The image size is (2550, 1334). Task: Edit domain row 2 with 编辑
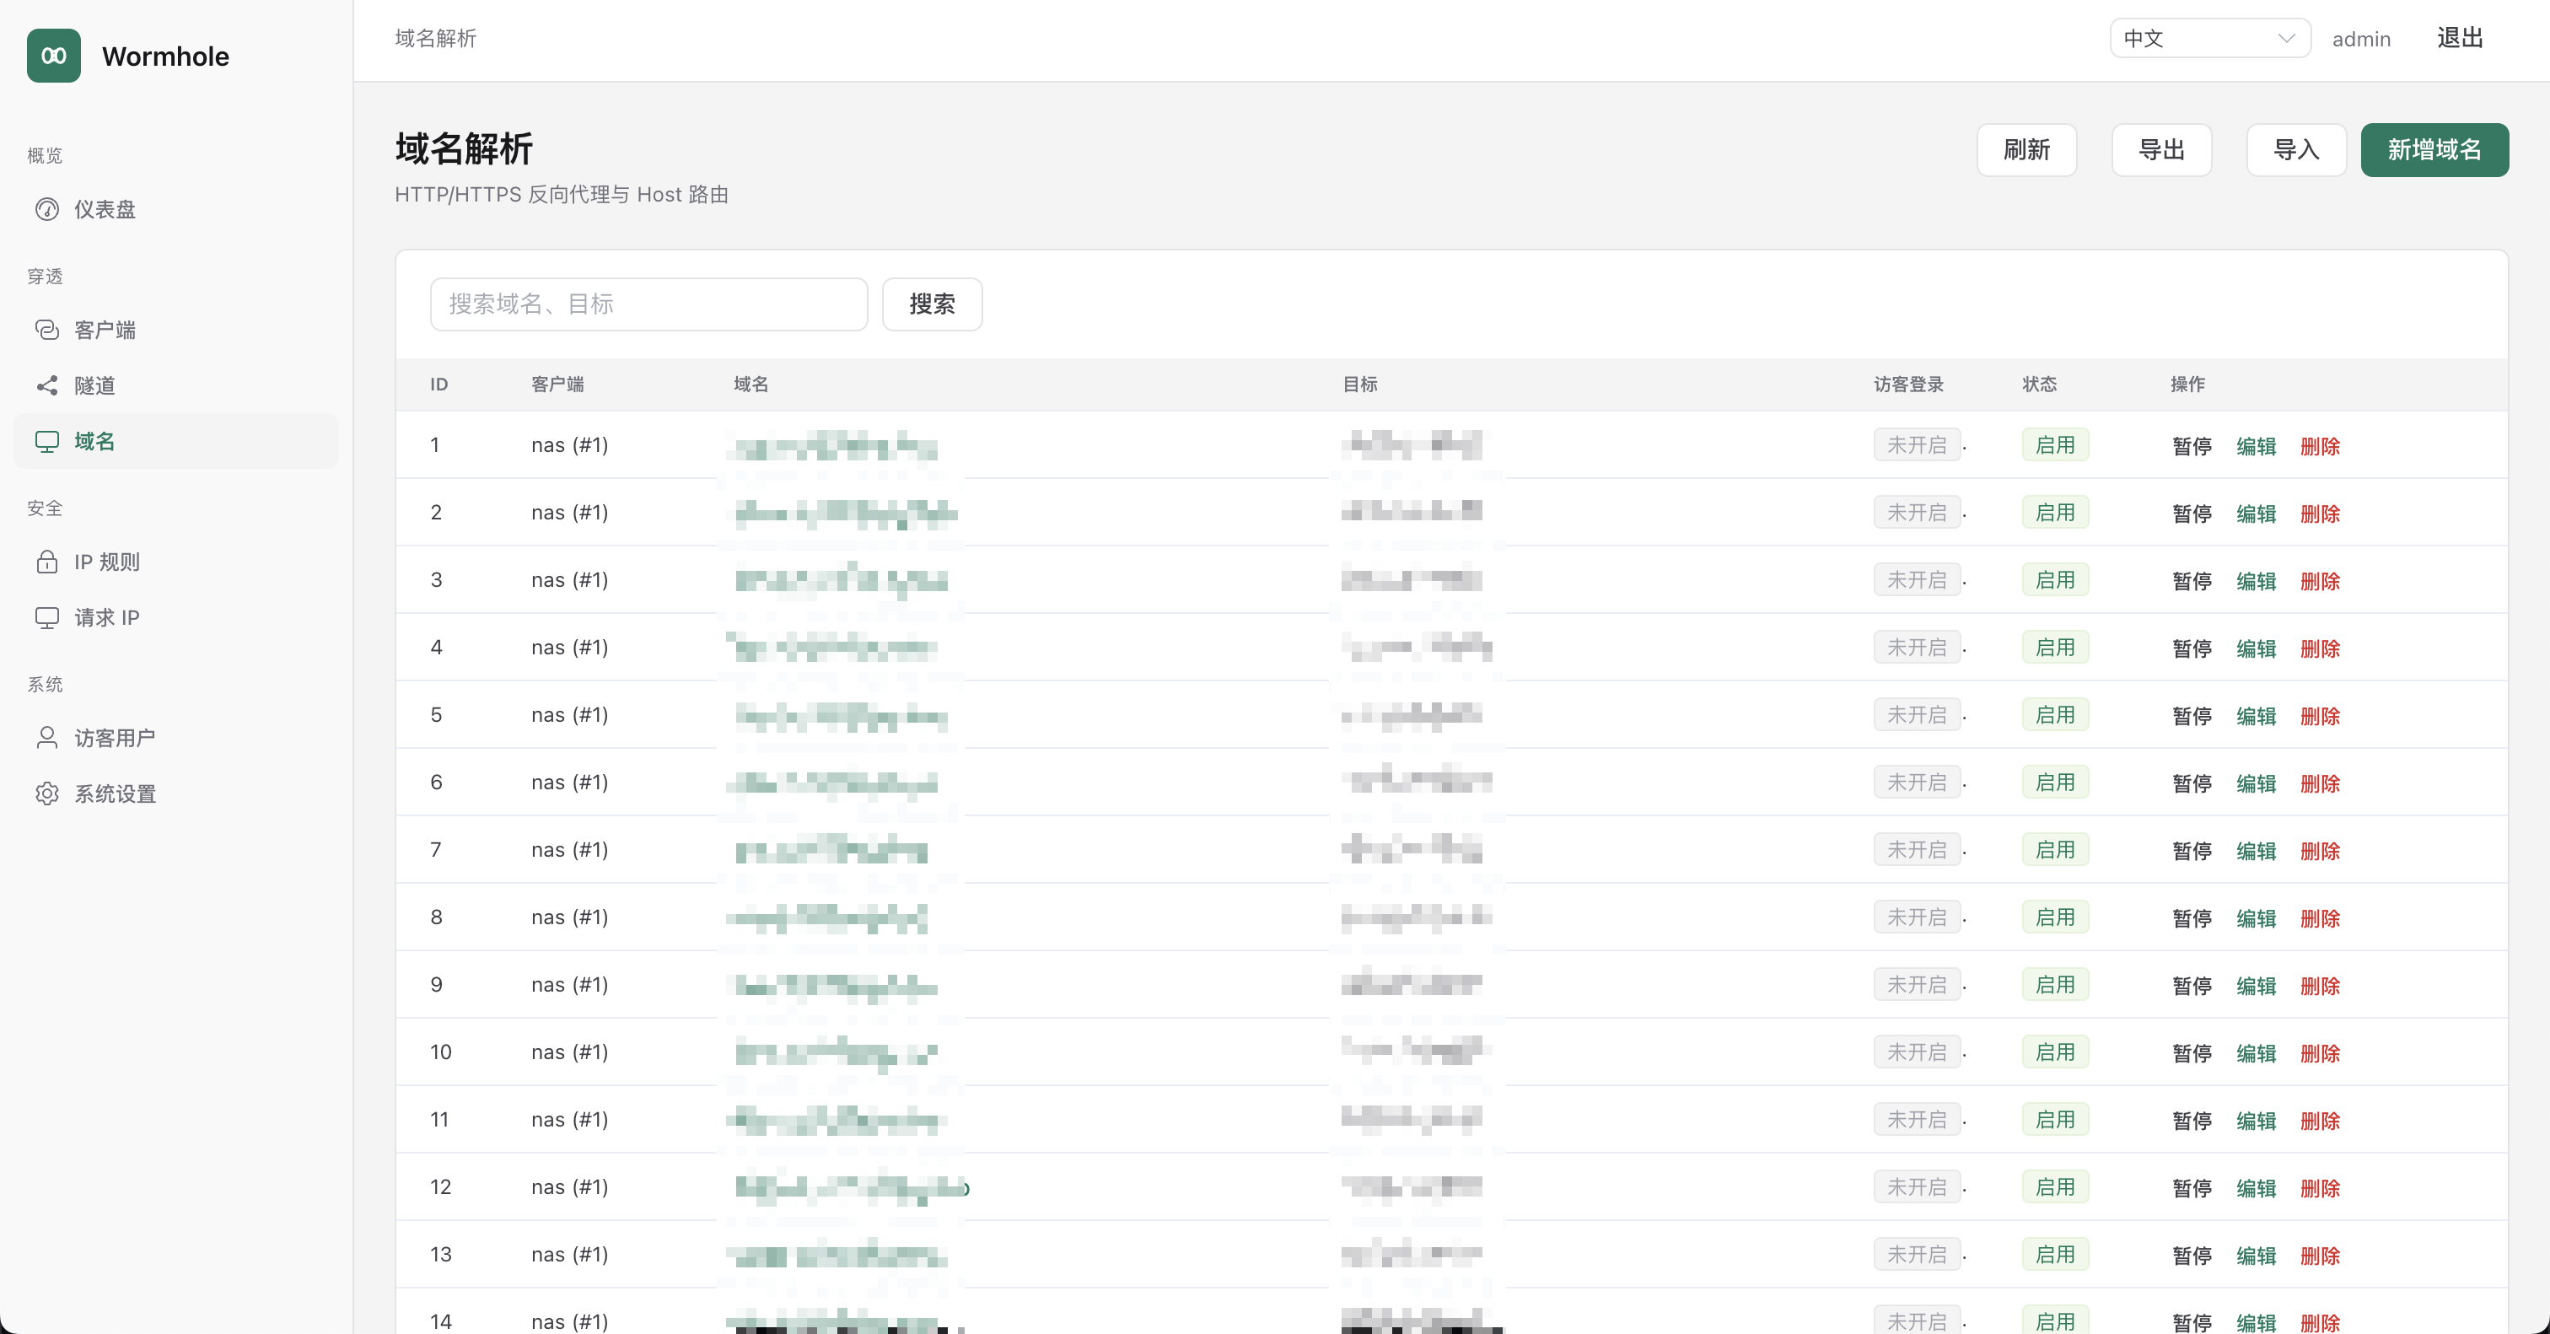pos(2256,514)
